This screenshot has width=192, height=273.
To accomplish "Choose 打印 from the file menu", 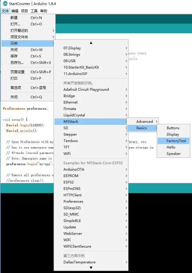I will click(28, 78).
